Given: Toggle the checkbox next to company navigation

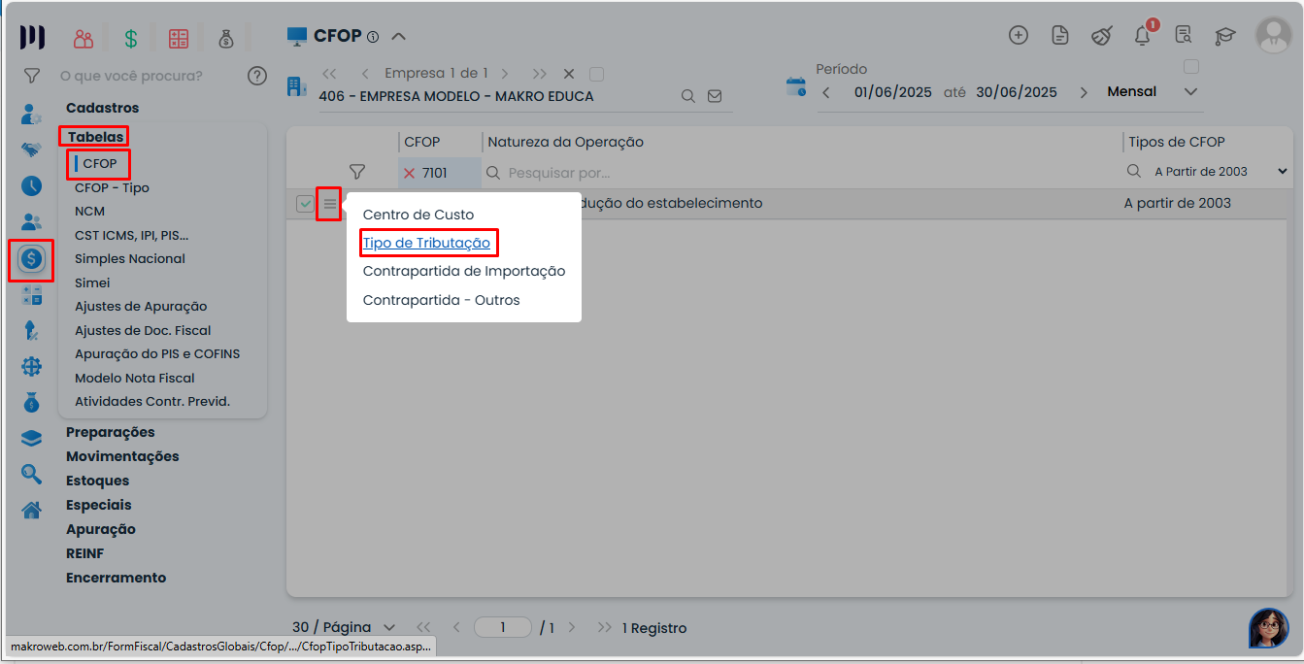Looking at the screenshot, I should pos(597,74).
